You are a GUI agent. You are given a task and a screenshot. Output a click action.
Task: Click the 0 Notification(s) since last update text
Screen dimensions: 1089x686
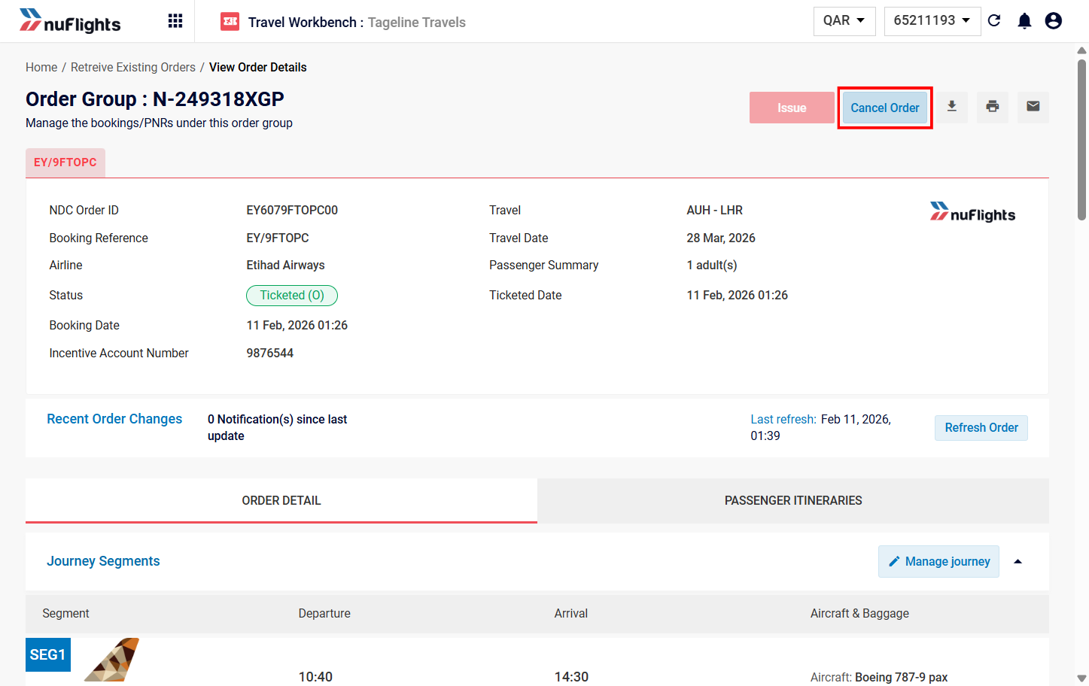tap(278, 427)
